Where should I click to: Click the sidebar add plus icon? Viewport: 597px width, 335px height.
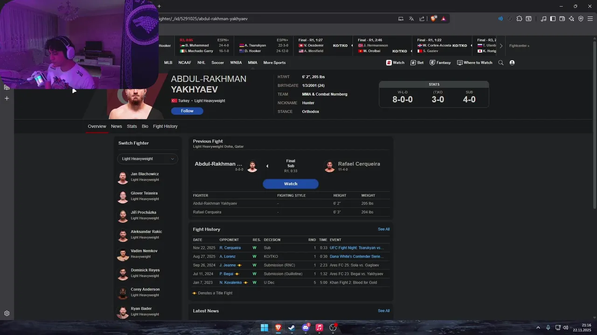click(x=7, y=98)
